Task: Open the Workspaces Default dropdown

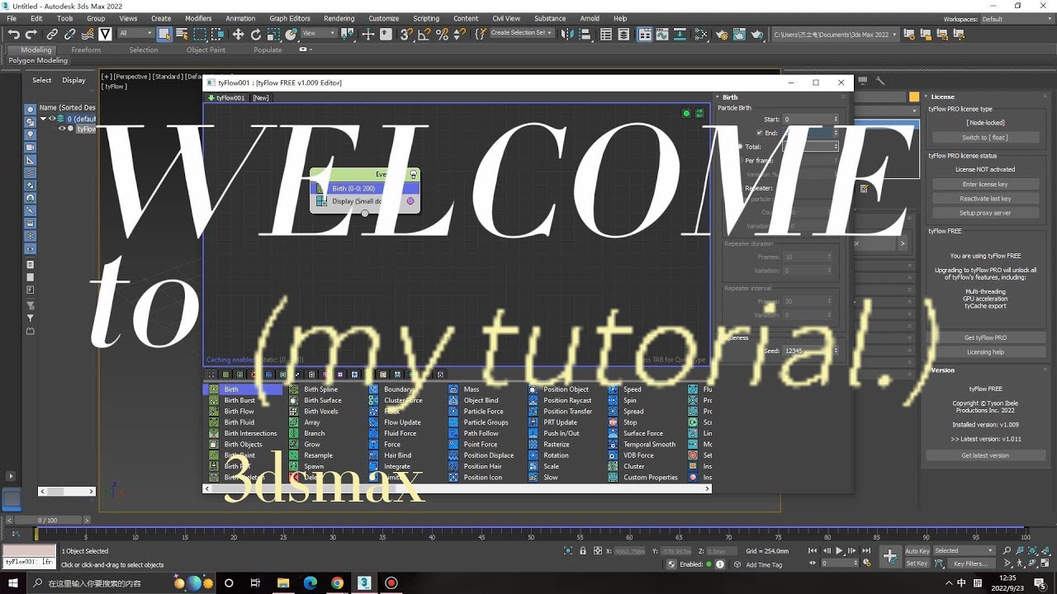Action: click(x=1014, y=19)
